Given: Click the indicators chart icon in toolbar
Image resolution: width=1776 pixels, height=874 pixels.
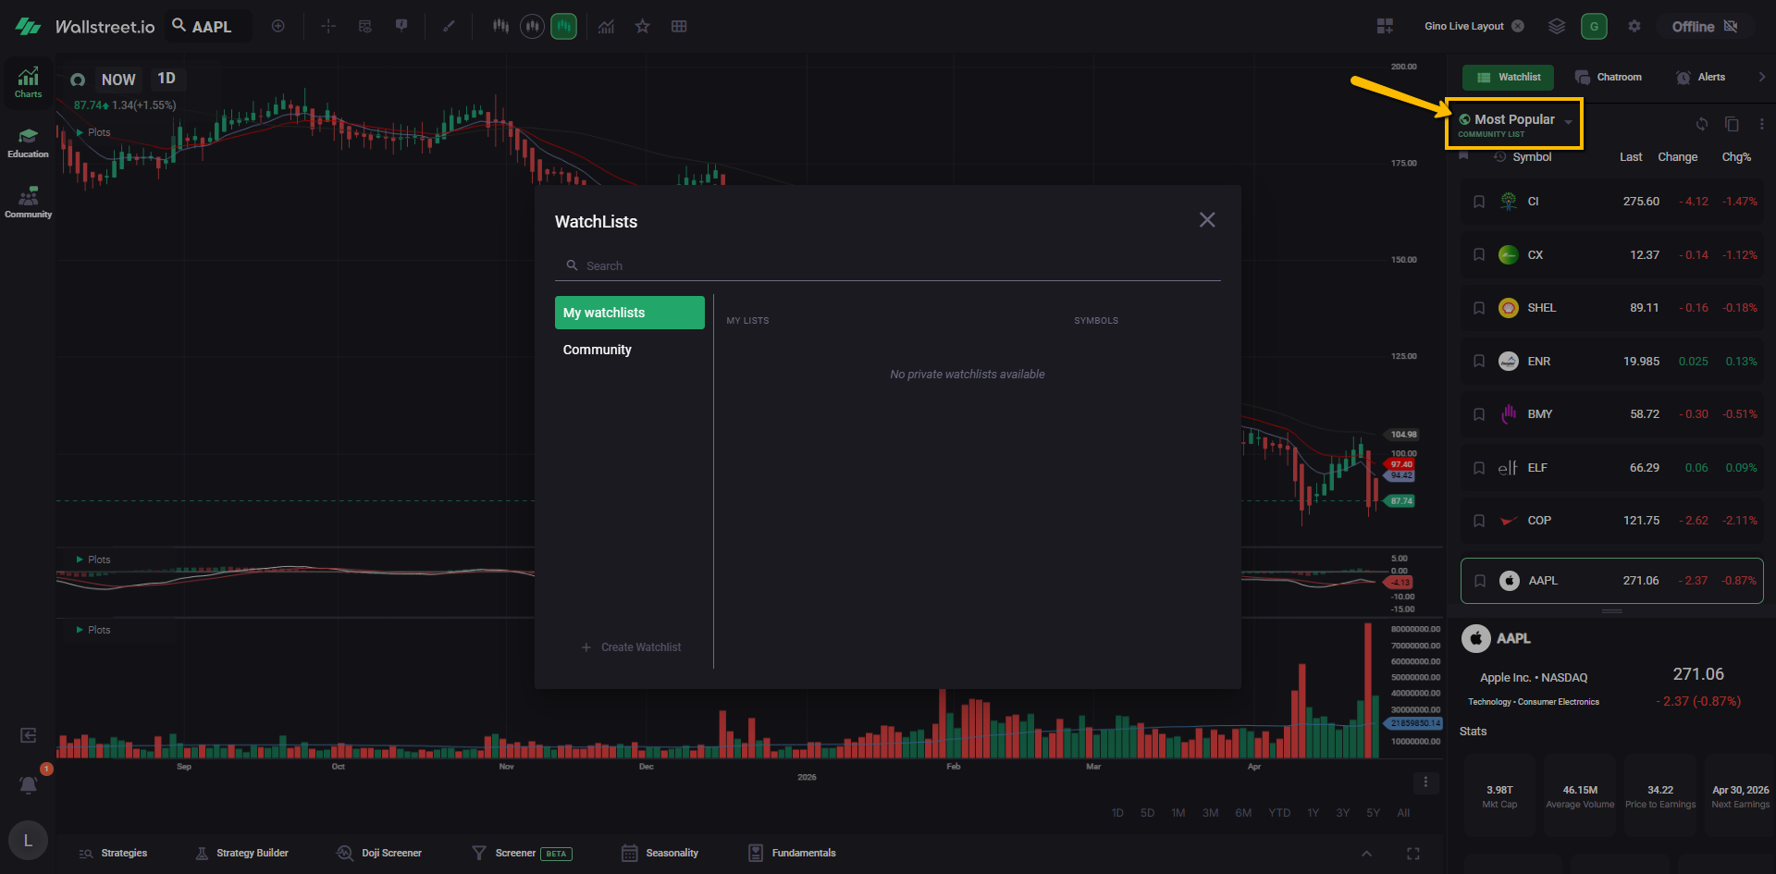Looking at the screenshot, I should pos(606,27).
